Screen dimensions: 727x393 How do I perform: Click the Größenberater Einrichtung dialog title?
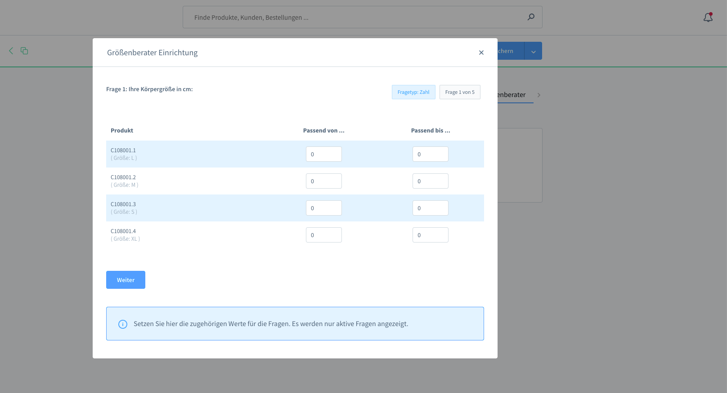tap(153, 53)
